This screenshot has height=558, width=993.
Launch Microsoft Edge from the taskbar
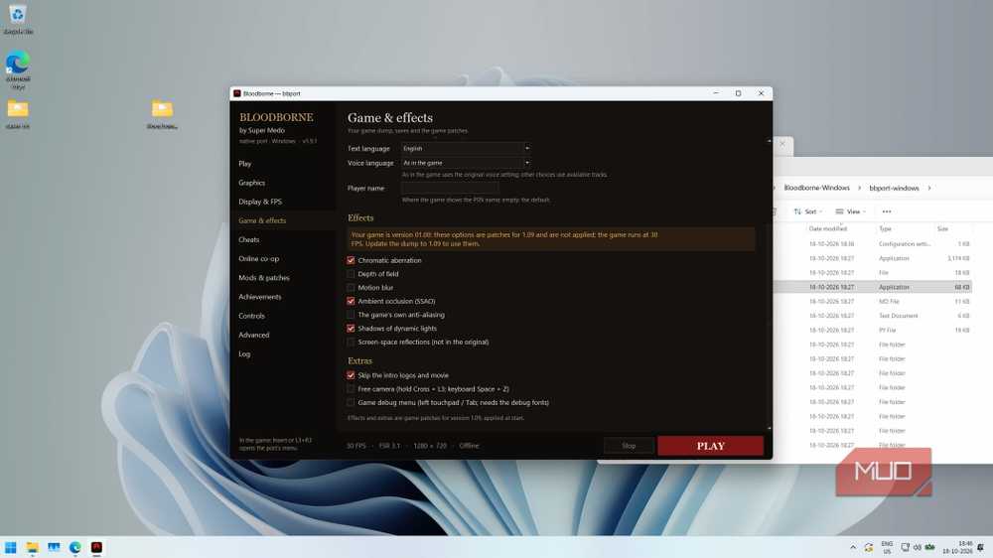[75, 547]
